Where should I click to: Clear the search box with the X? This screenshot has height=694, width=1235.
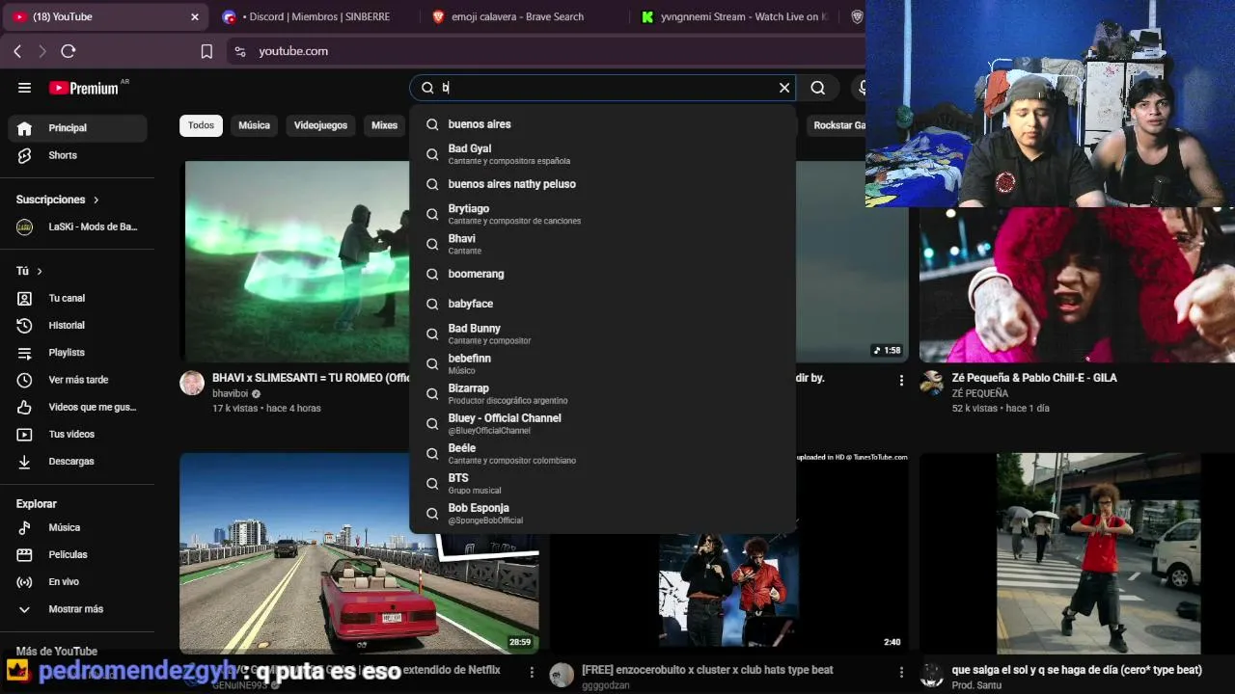pyautogui.click(x=784, y=88)
